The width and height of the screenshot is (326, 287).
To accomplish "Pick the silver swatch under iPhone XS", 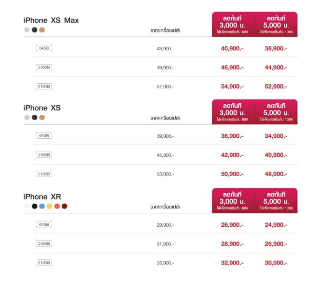I will click(27, 117).
